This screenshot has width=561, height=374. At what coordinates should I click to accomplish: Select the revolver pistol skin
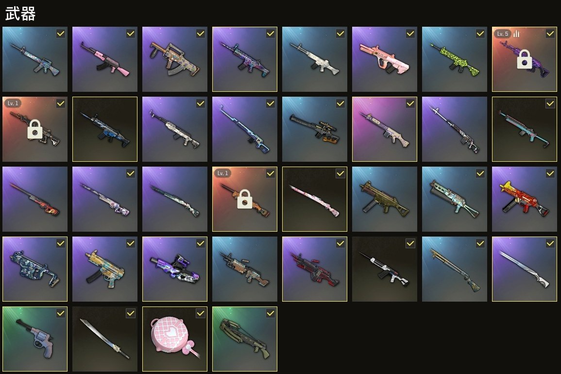coord(34,339)
